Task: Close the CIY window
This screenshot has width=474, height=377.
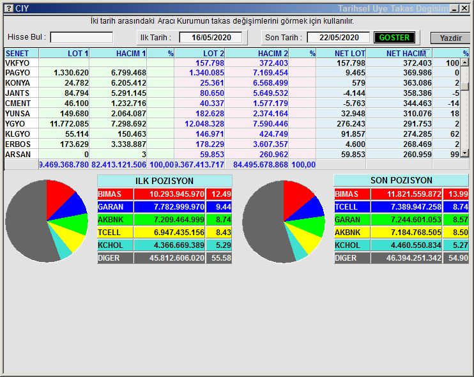Action: [464, 8]
